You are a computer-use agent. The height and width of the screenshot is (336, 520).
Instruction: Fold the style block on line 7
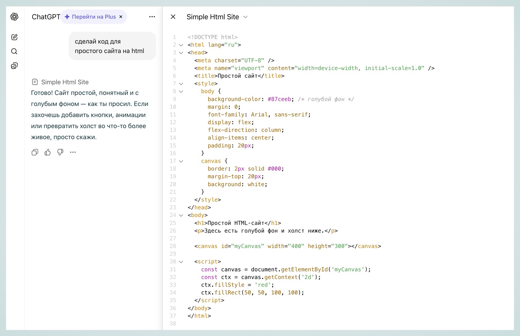click(181, 84)
